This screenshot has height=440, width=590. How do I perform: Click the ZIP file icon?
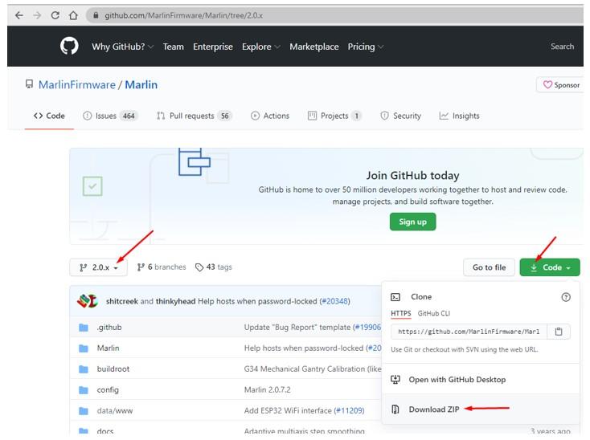coord(395,409)
